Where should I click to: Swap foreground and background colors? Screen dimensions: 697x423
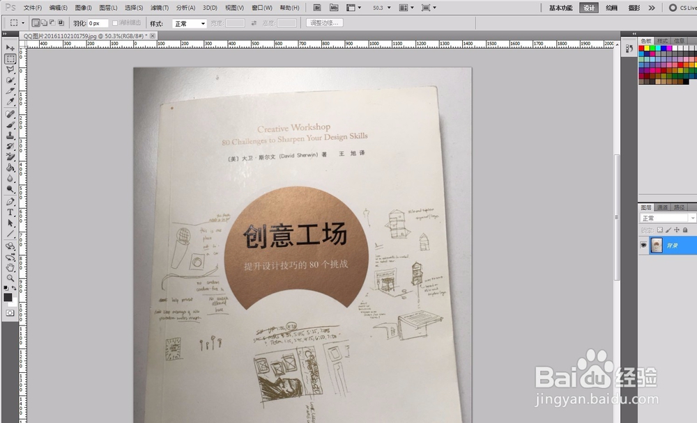tap(14, 288)
